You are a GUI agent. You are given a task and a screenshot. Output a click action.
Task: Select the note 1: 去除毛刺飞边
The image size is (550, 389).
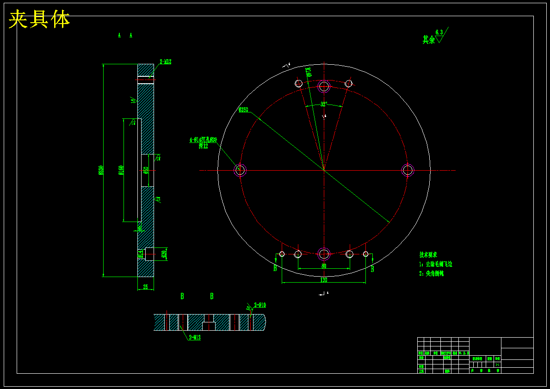tap(436, 264)
